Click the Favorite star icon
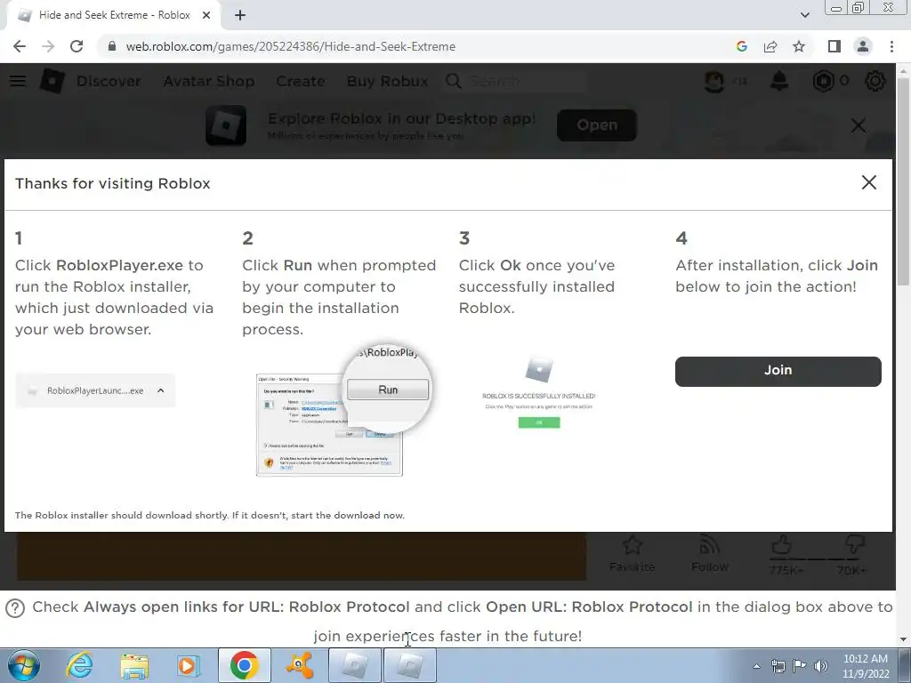 point(633,545)
